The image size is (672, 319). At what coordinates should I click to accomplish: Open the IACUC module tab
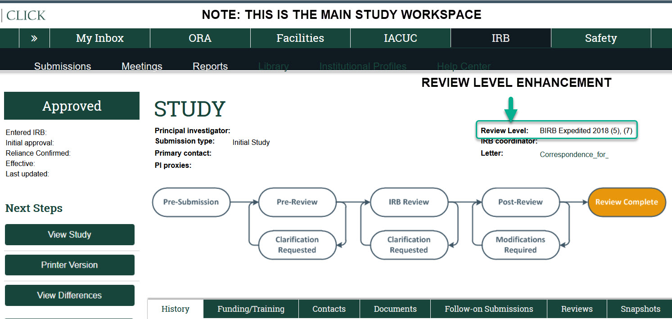coord(400,38)
